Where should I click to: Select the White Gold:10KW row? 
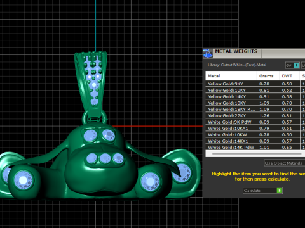click(255, 134)
